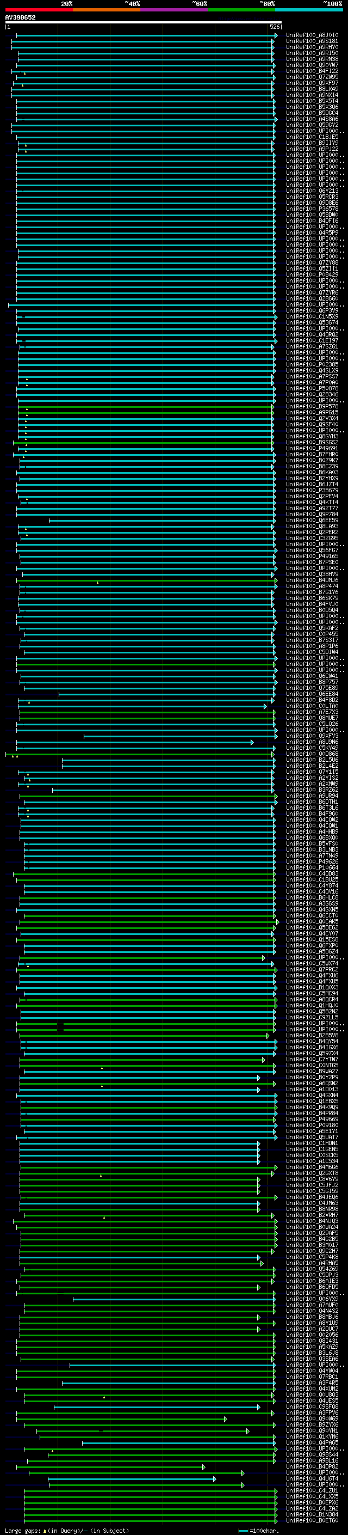348x1535 pixels.
Task: Select hit label UniRef100_C5WX74
Action: 312,964
